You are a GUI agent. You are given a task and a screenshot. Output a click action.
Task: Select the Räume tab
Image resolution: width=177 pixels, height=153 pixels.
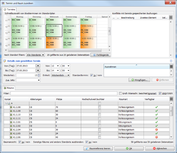(9, 88)
